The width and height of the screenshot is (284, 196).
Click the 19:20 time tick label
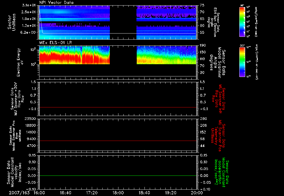[171, 193]
